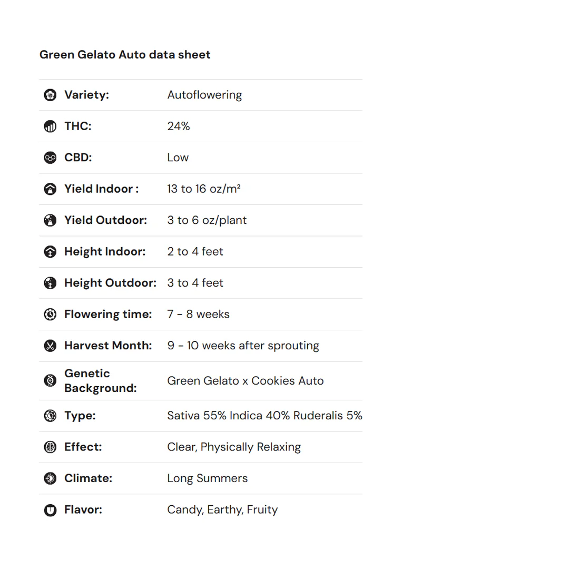569x569 pixels.
Task: Click the molecule icon beside CBD
Action: (50, 158)
